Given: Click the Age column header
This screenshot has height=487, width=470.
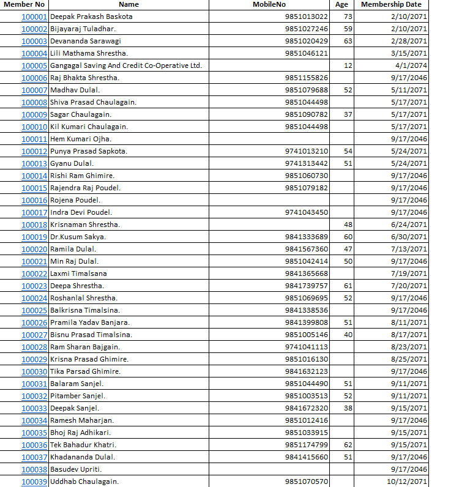Looking at the screenshot, I should 341,4.
